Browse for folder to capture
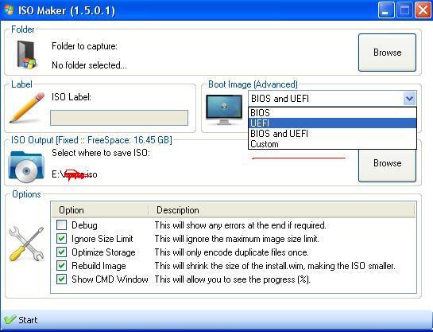Viewport: 433px width, 332px height. [387, 53]
